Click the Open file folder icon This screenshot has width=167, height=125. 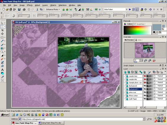7,9
